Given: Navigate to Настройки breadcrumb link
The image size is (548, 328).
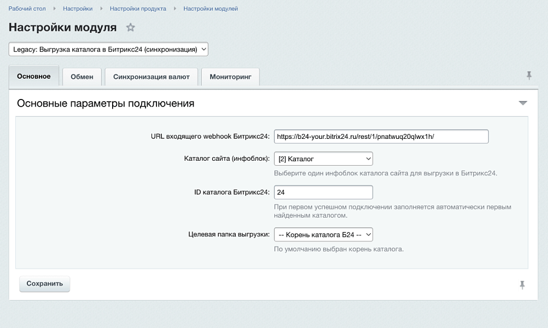Looking at the screenshot, I should [x=78, y=9].
